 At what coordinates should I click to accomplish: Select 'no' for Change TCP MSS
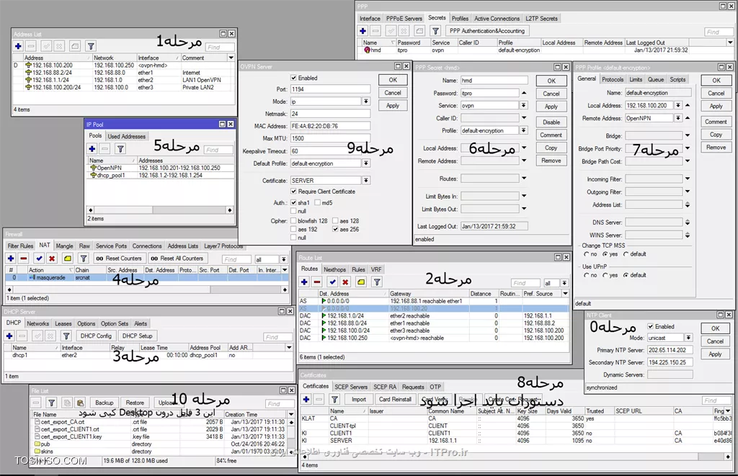click(587, 254)
